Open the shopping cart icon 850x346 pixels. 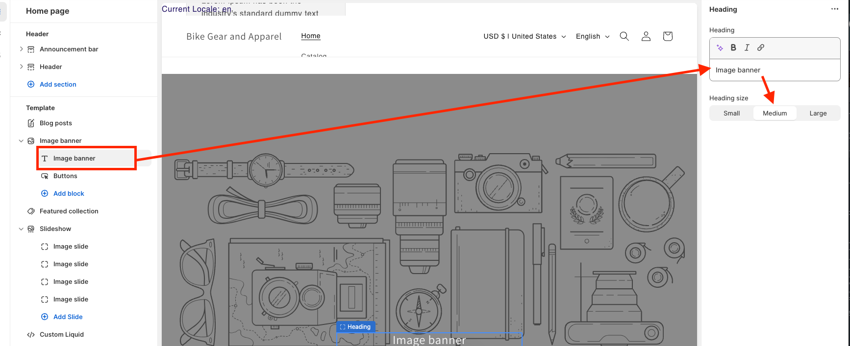tap(668, 36)
